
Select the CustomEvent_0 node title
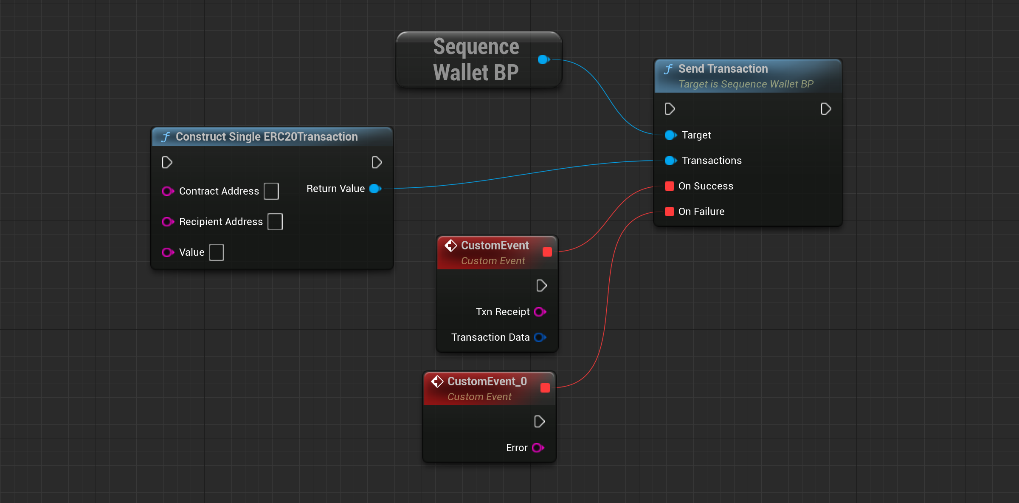pos(487,381)
